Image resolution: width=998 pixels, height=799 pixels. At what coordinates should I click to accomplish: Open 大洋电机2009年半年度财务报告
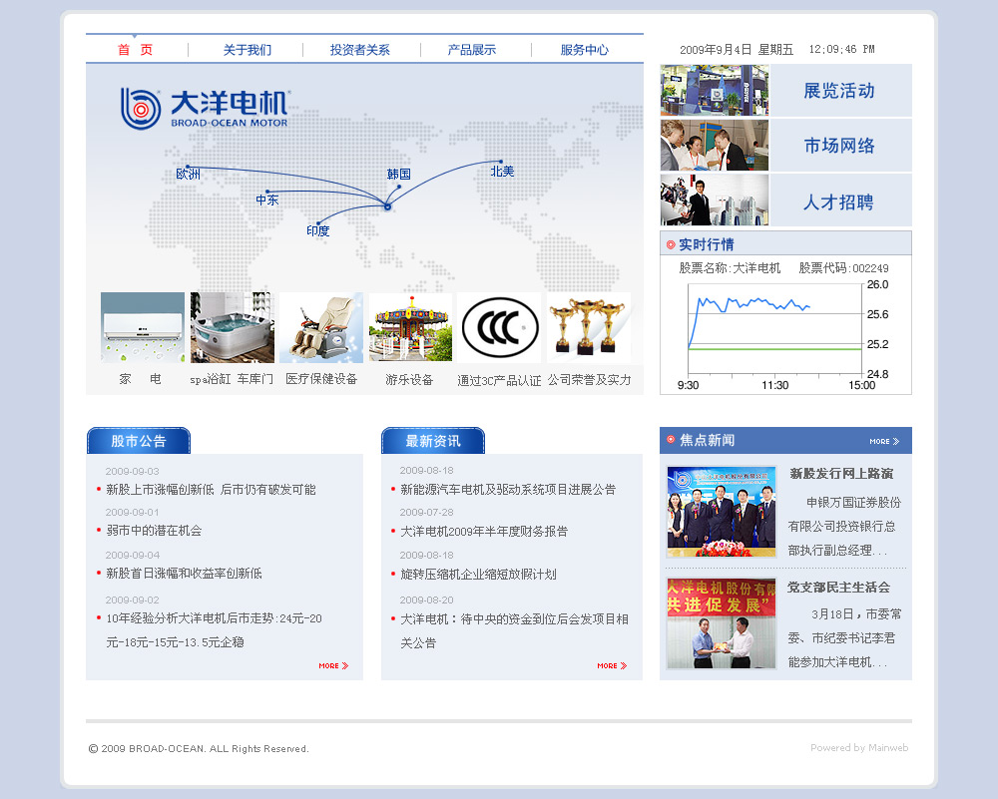(484, 532)
